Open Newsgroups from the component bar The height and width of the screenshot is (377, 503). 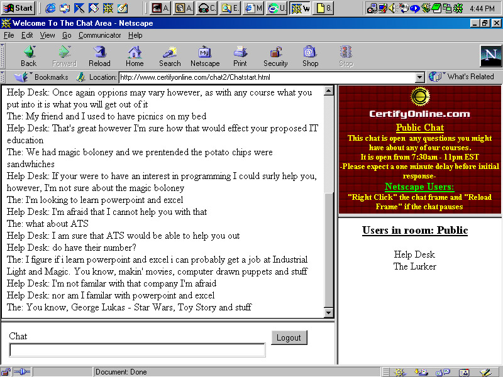coord(443,372)
